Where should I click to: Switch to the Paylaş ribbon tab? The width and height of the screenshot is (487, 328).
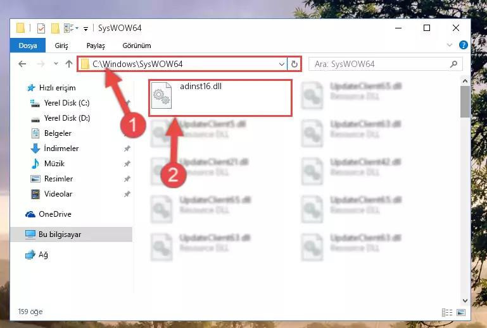click(x=96, y=46)
